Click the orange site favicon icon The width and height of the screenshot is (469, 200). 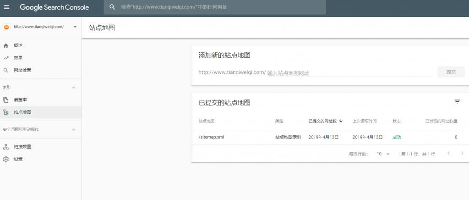point(6,27)
